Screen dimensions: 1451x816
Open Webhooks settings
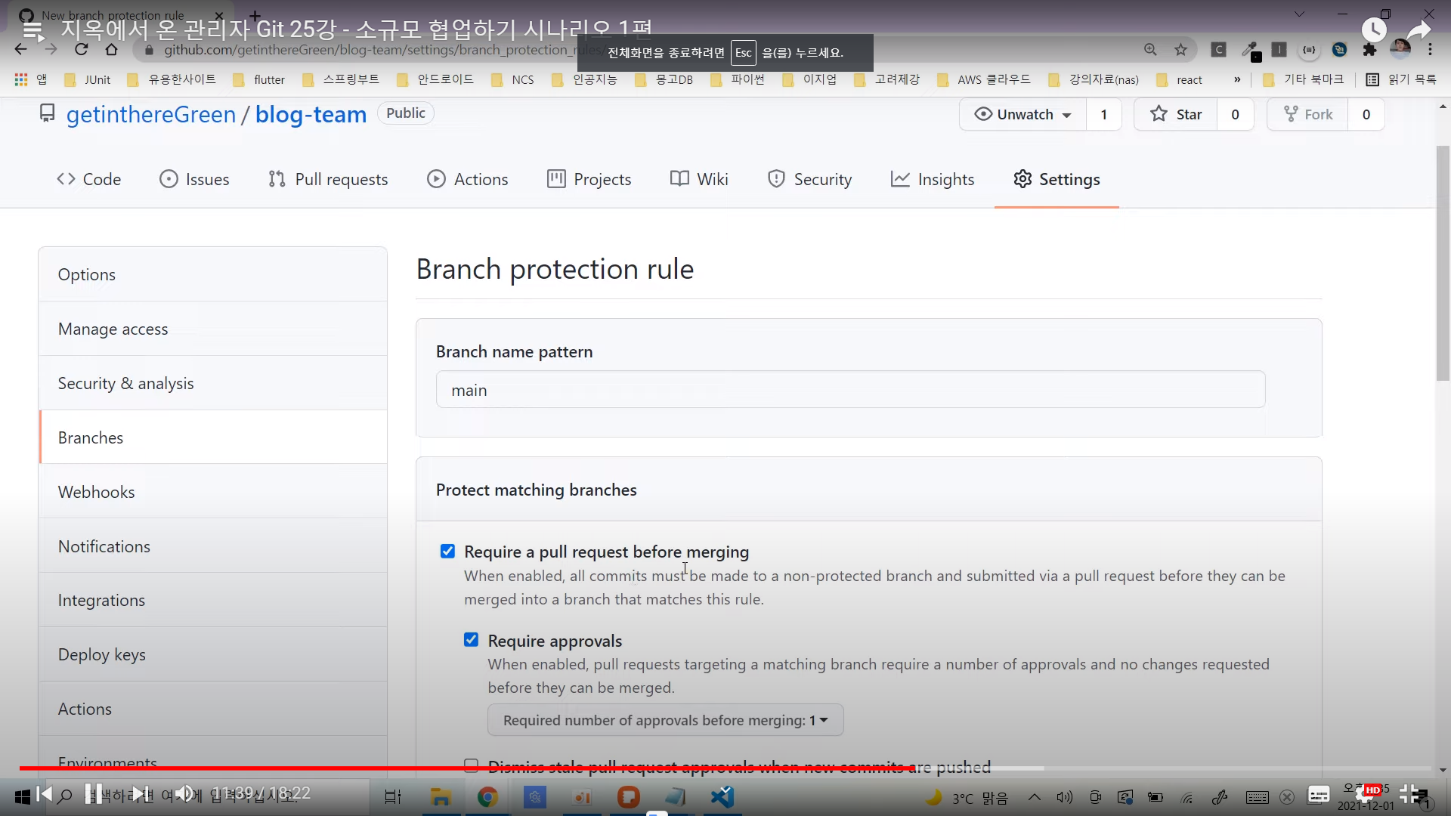[213, 492]
